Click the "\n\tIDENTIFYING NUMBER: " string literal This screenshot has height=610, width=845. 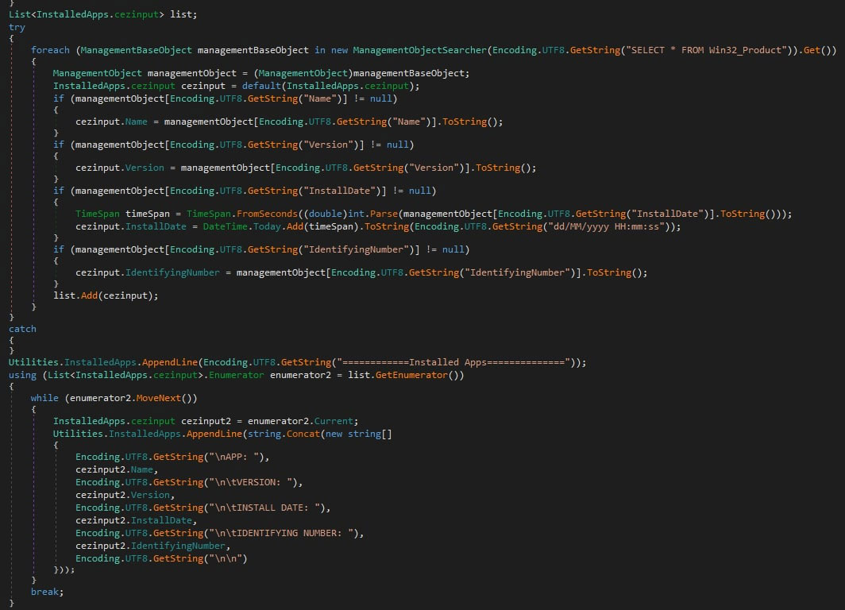pos(281,532)
